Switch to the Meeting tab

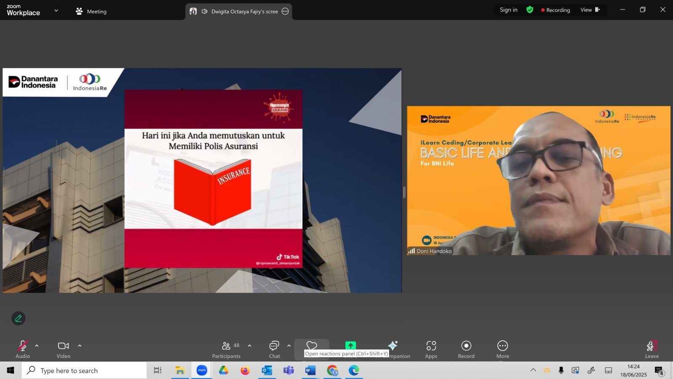point(91,11)
